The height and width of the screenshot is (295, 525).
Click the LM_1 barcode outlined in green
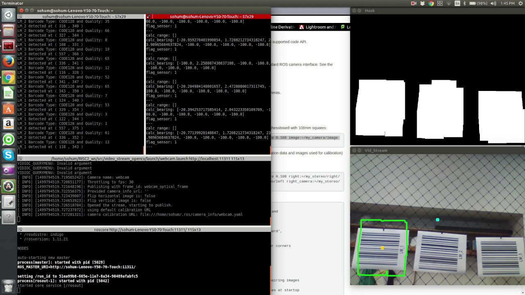382,248
